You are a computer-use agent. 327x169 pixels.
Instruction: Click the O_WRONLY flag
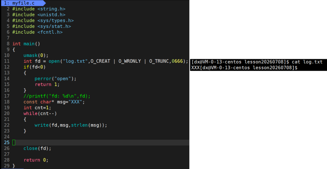pyautogui.click(x=130, y=61)
